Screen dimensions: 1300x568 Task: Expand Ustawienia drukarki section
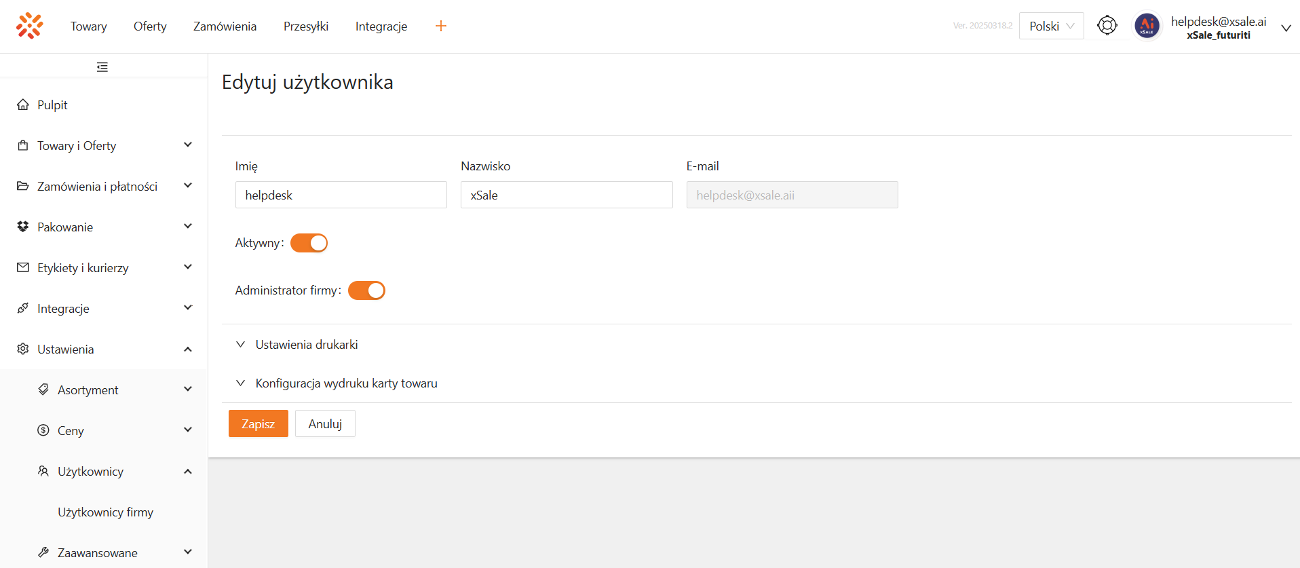tap(307, 345)
